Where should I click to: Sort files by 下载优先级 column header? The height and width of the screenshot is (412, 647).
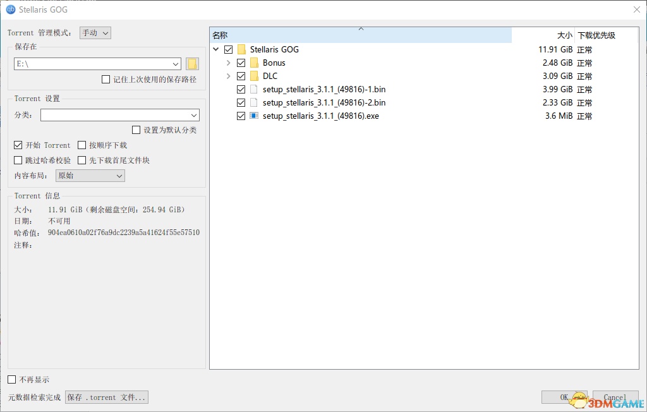(x=606, y=35)
